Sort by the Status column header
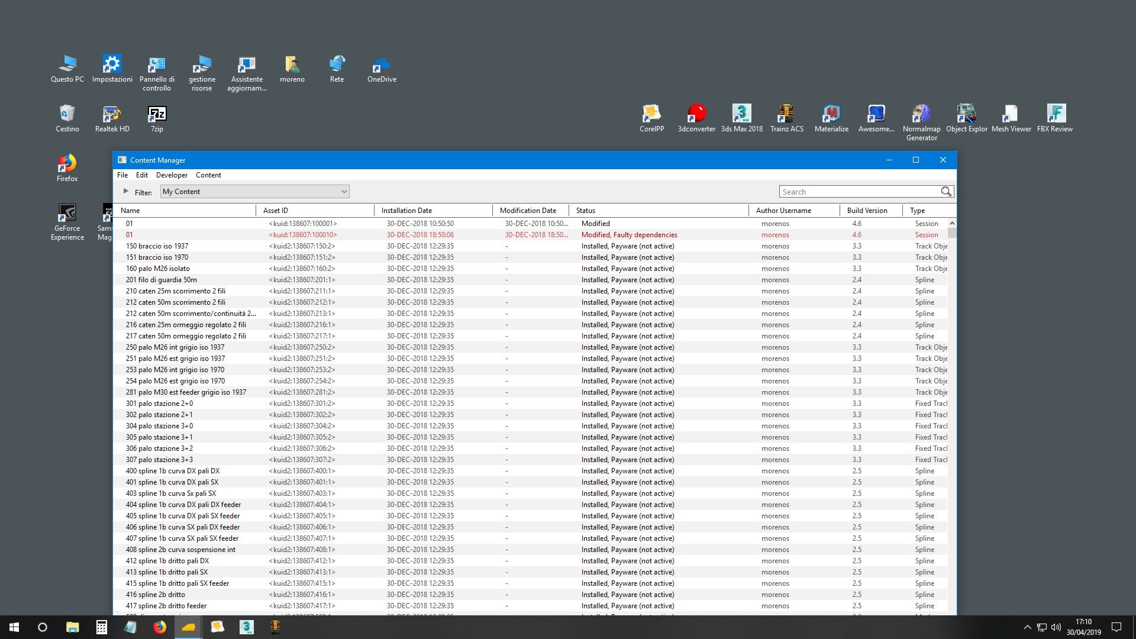 coord(659,211)
